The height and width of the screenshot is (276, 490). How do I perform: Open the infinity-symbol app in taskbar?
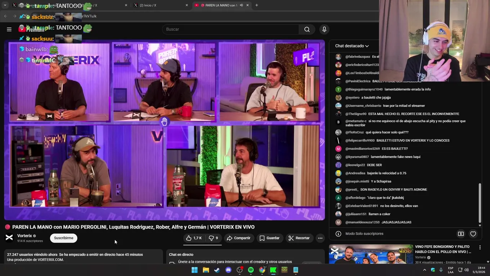284,270
